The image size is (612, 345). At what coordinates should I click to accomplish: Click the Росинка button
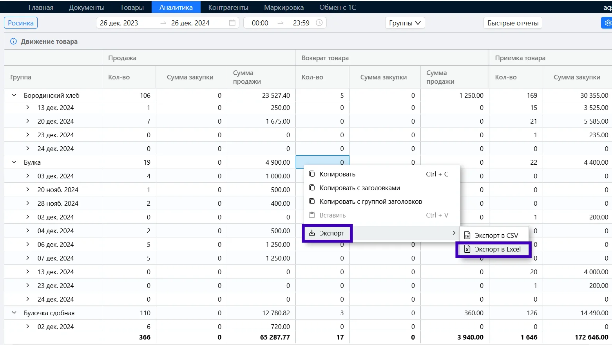point(21,23)
